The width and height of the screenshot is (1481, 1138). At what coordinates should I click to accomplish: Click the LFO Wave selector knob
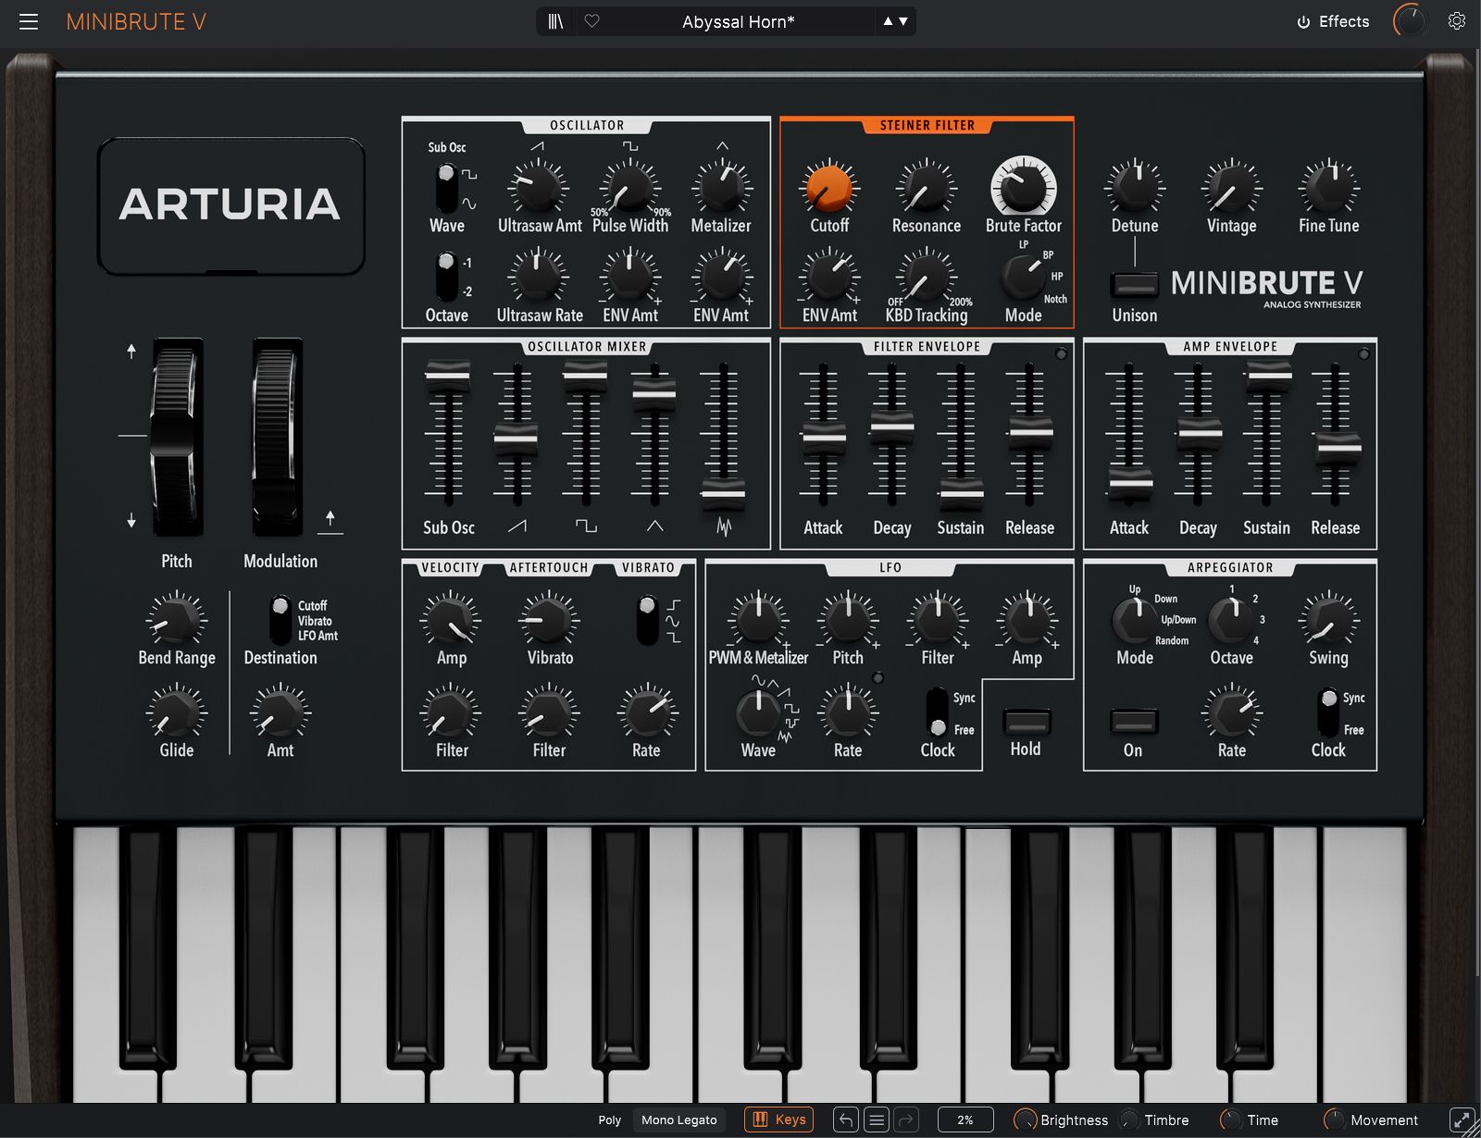[758, 712]
